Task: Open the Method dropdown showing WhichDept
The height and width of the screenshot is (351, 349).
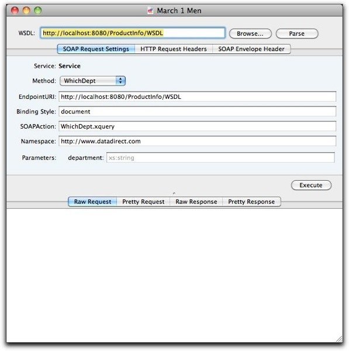Action: [x=92, y=81]
